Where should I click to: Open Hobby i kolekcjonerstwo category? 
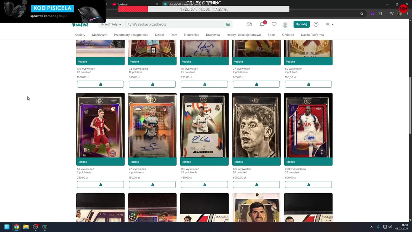click(244, 35)
